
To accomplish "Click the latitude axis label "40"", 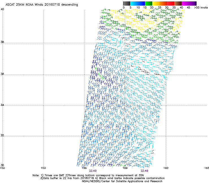I will tap(2, 9).
